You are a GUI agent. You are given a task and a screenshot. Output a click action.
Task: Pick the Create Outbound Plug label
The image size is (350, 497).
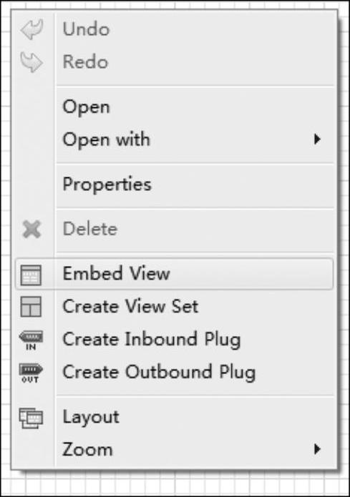(159, 373)
